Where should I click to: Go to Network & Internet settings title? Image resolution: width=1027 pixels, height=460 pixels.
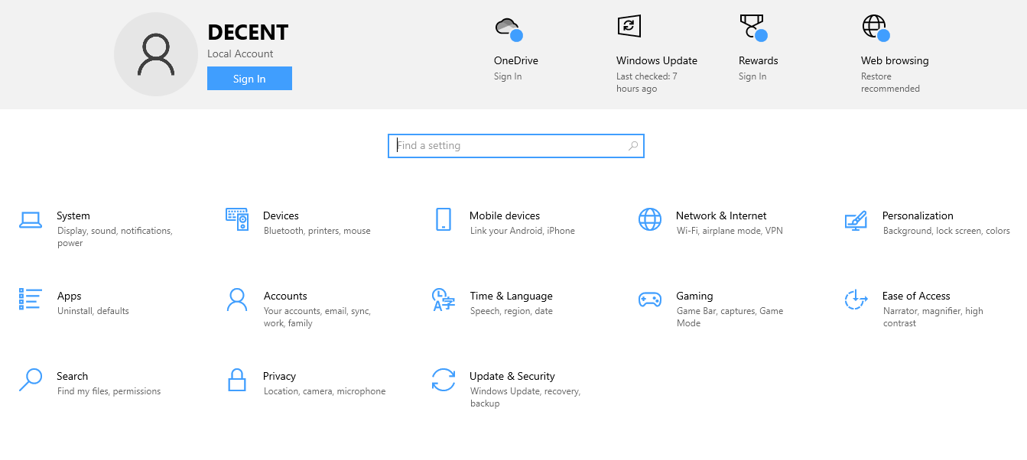(721, 215)
